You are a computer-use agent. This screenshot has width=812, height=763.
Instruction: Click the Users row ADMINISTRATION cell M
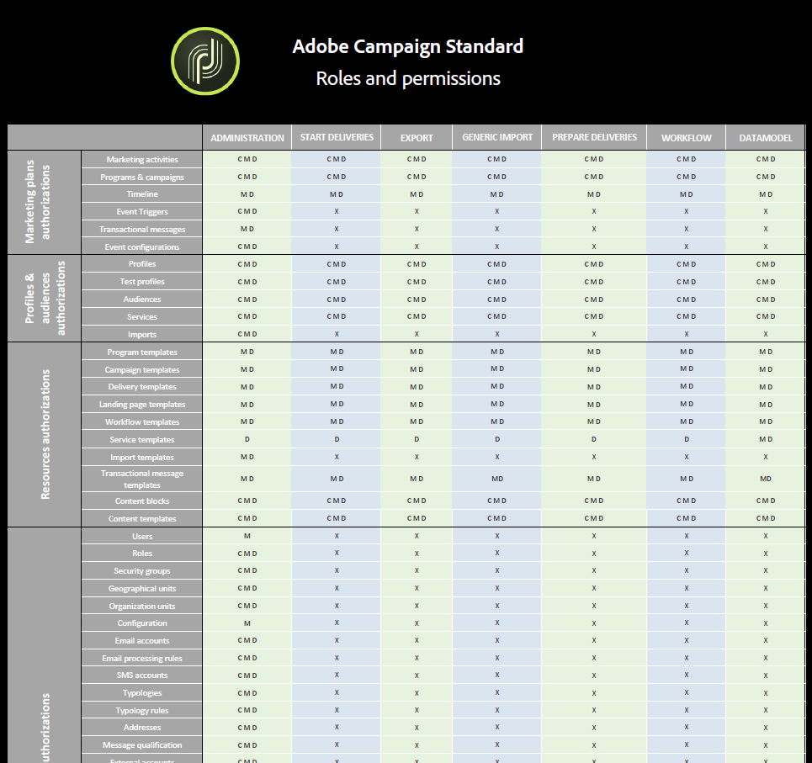[247, 536]
